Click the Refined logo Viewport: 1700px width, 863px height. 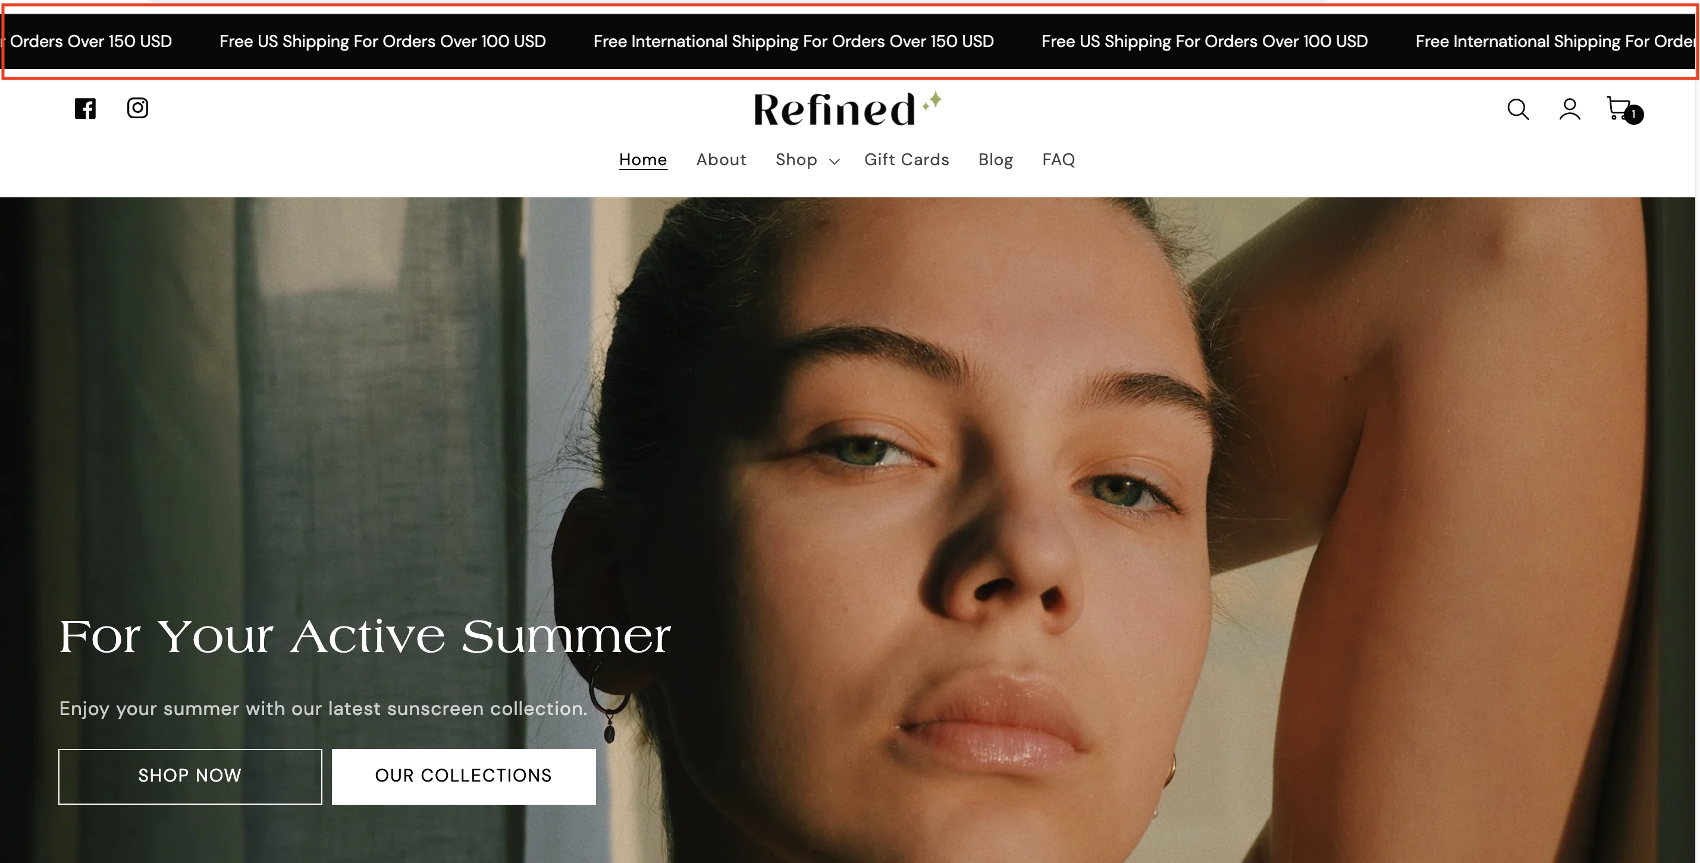coord(848,109)
